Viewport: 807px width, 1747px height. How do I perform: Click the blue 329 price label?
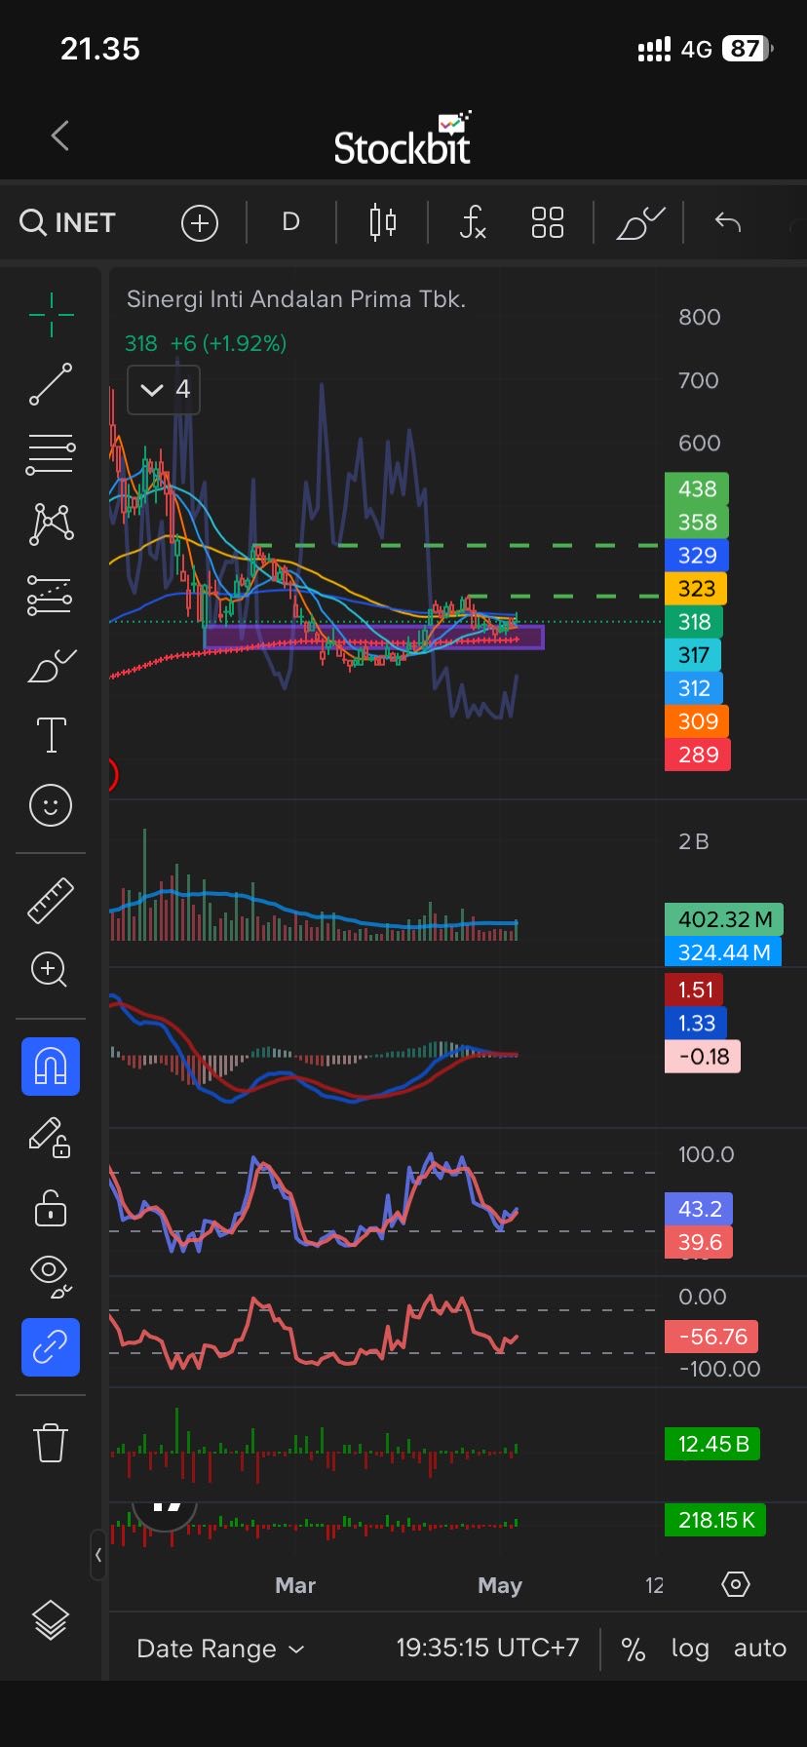tap(697, 556)
